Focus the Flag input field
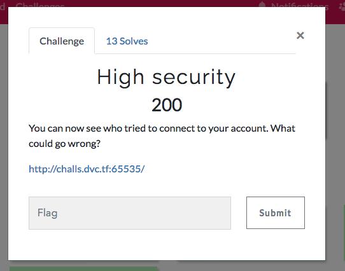 tap(130, 213)
